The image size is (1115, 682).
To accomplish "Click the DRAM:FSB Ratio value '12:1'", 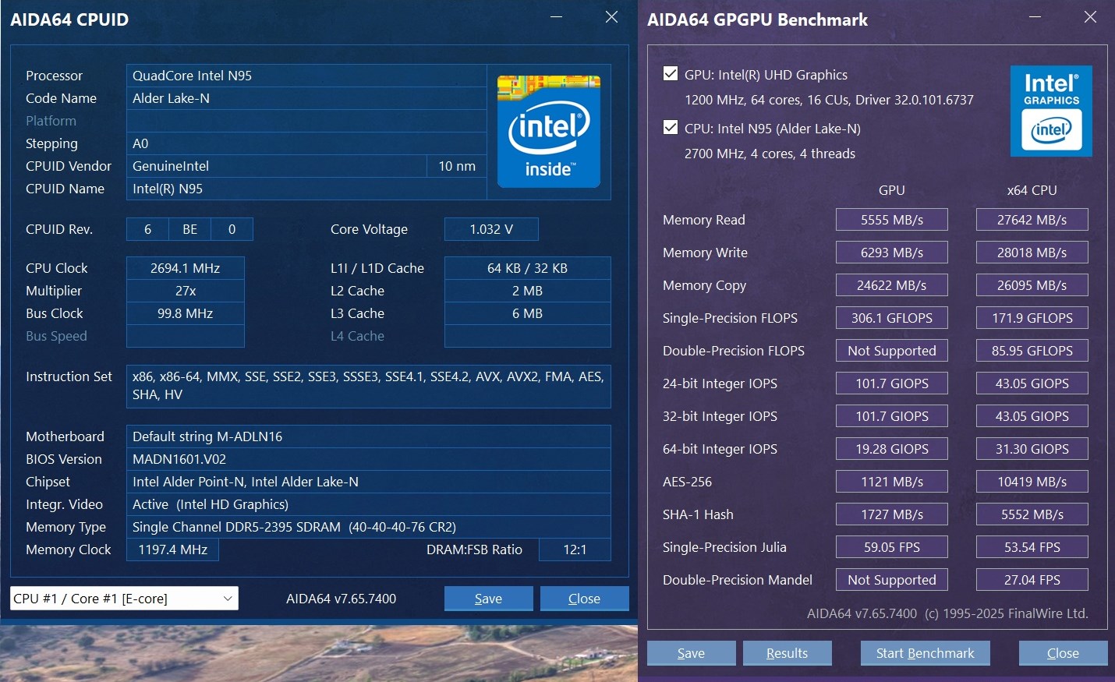I will click(575, 549).
